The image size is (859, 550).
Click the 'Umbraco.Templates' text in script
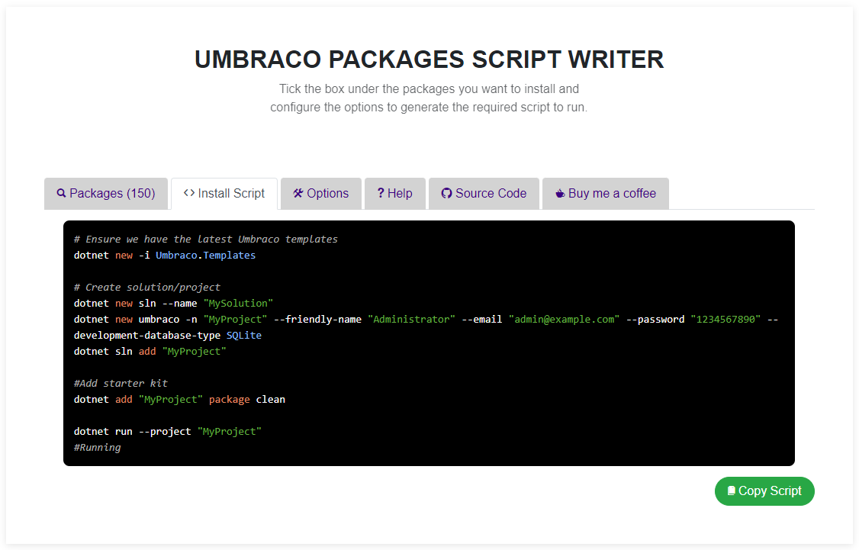tap(205, 256)
